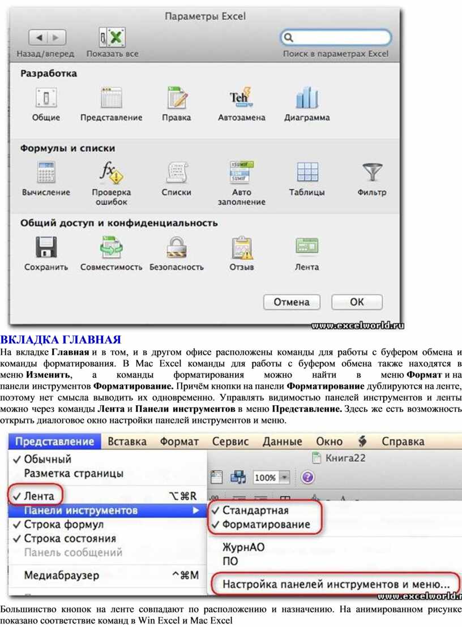Open the Списки preferences icon

(177, 173)
